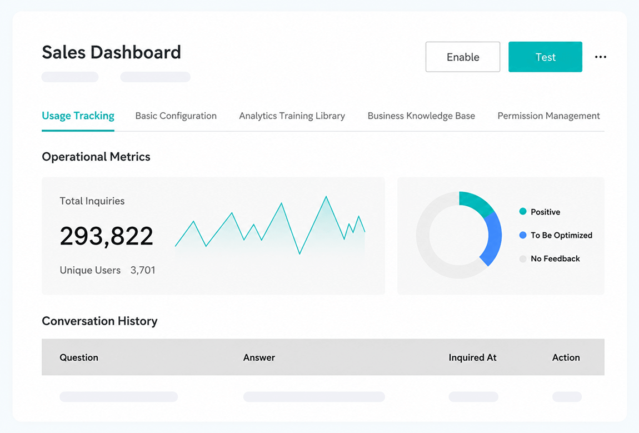Click the Unique Users count 3,701
The image size is (639, 433).
[x=143, y=270]
